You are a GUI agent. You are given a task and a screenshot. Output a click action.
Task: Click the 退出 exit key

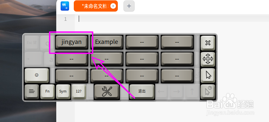(x=142, y=91)
